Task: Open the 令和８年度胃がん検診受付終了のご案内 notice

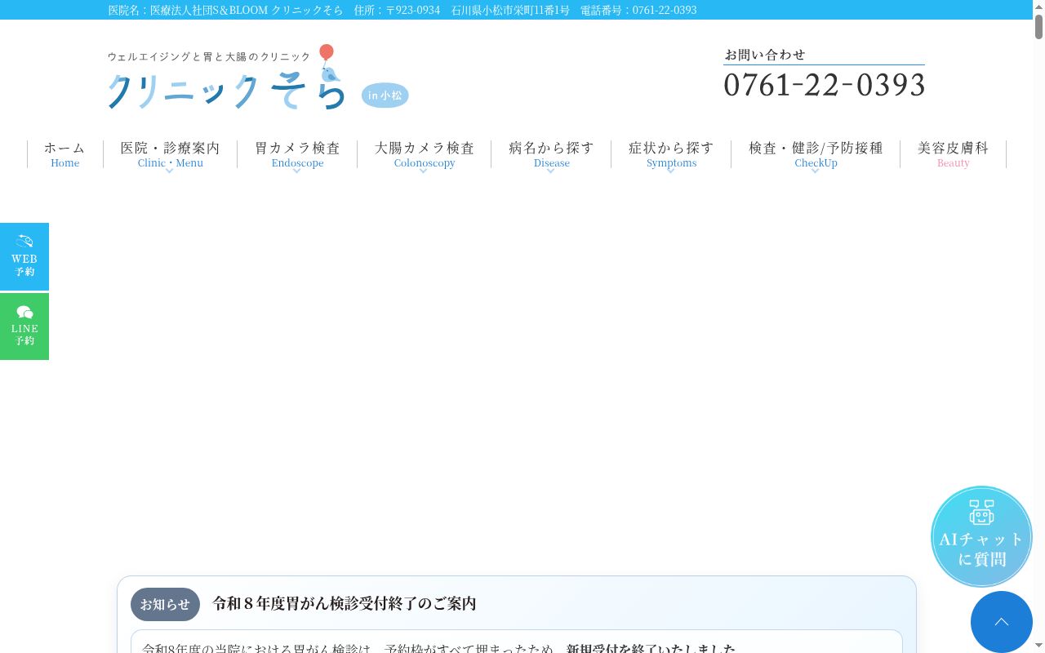Action: (345, 604)
